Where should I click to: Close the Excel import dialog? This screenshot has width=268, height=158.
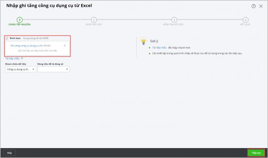tap(261, 6)
